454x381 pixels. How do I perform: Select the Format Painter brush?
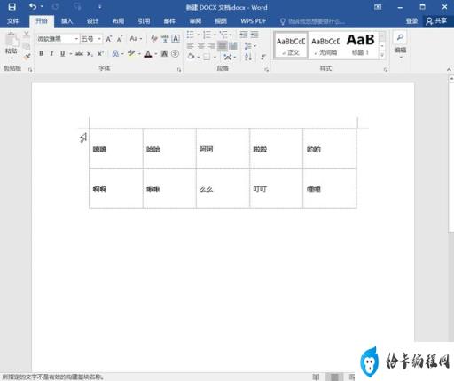27,56
